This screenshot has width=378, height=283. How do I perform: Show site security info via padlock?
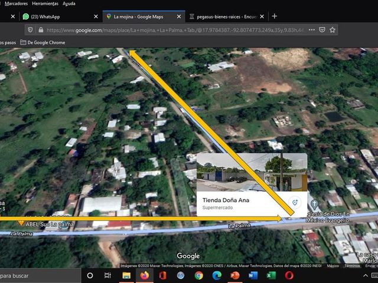point(41,30)
